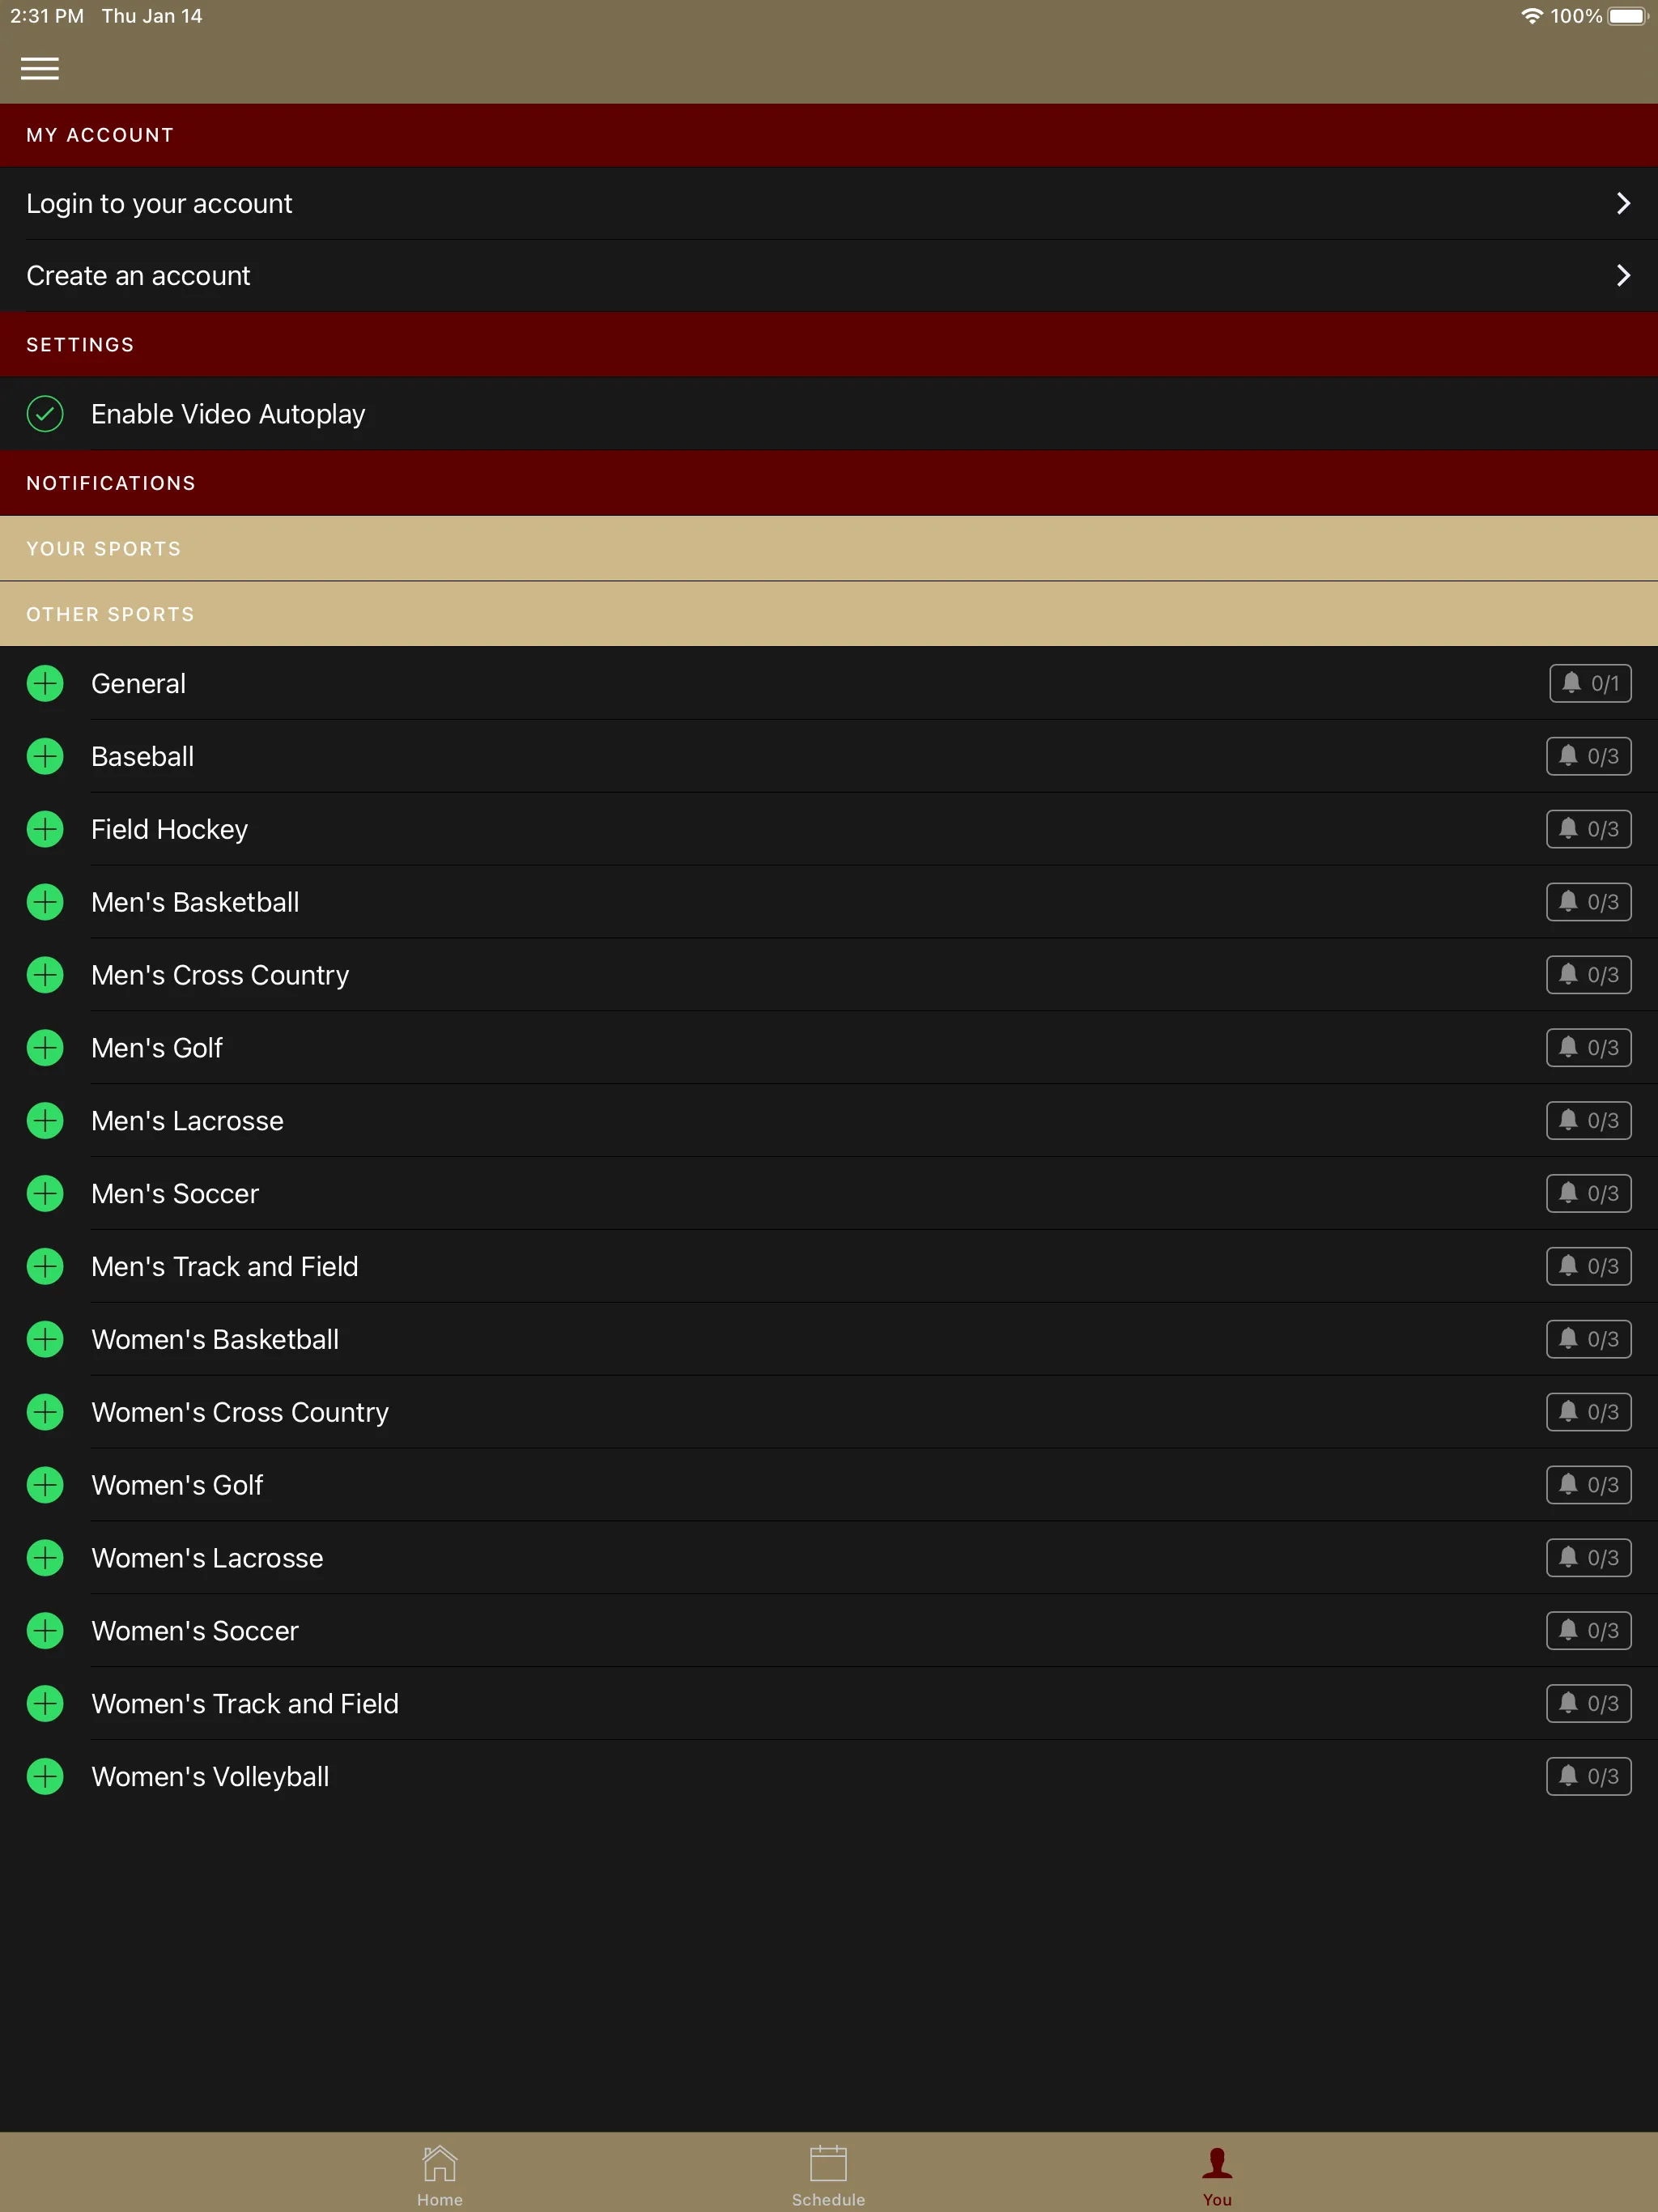Tap the add icon for Field Hockey

(x=45, y=829)
